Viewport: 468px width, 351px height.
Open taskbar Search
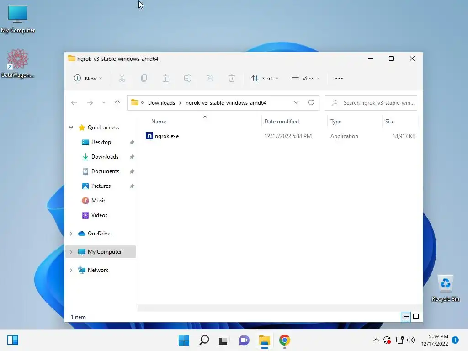pyautogui.click(x=204, y=340)
